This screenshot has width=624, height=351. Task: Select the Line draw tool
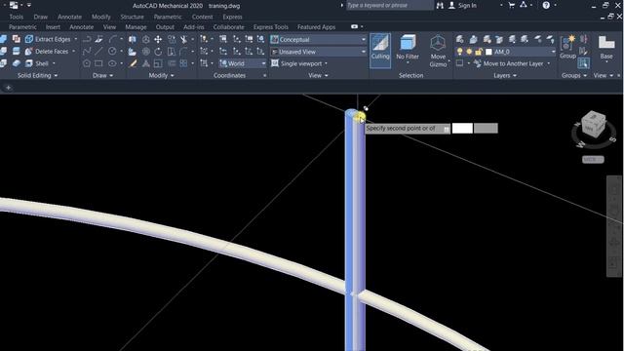click(x=98, y=52)
